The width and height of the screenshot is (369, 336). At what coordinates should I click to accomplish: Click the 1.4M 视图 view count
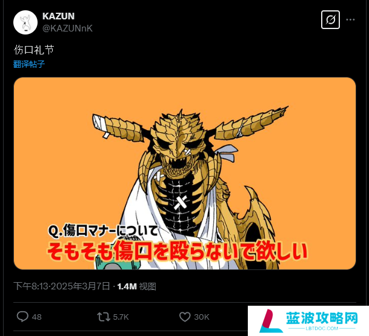pyautogui.click(x=137, y=286)
